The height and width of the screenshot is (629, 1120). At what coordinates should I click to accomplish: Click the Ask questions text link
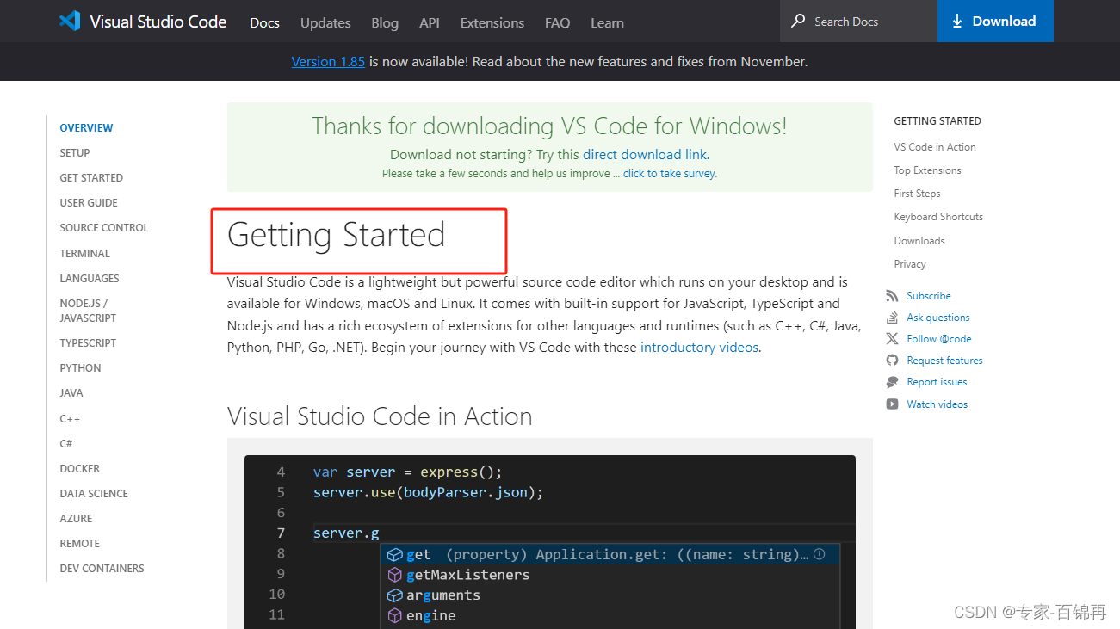(938, 318)
